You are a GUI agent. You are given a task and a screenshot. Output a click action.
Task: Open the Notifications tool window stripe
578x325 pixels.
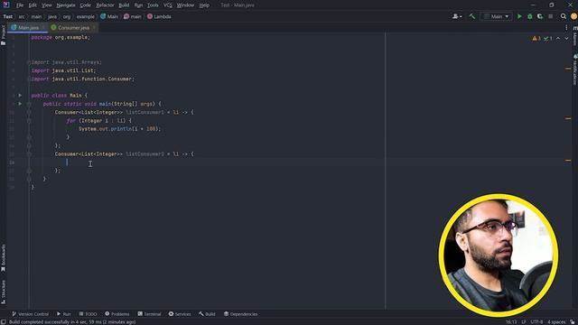(x=574, y=70)
